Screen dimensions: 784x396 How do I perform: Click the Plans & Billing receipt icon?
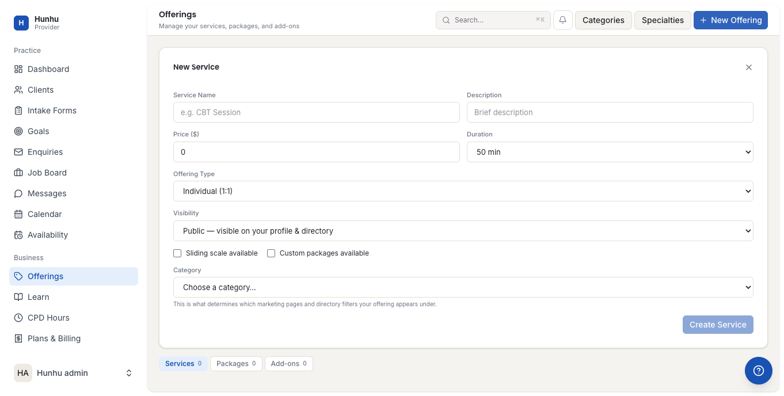(x=18, y=338)
